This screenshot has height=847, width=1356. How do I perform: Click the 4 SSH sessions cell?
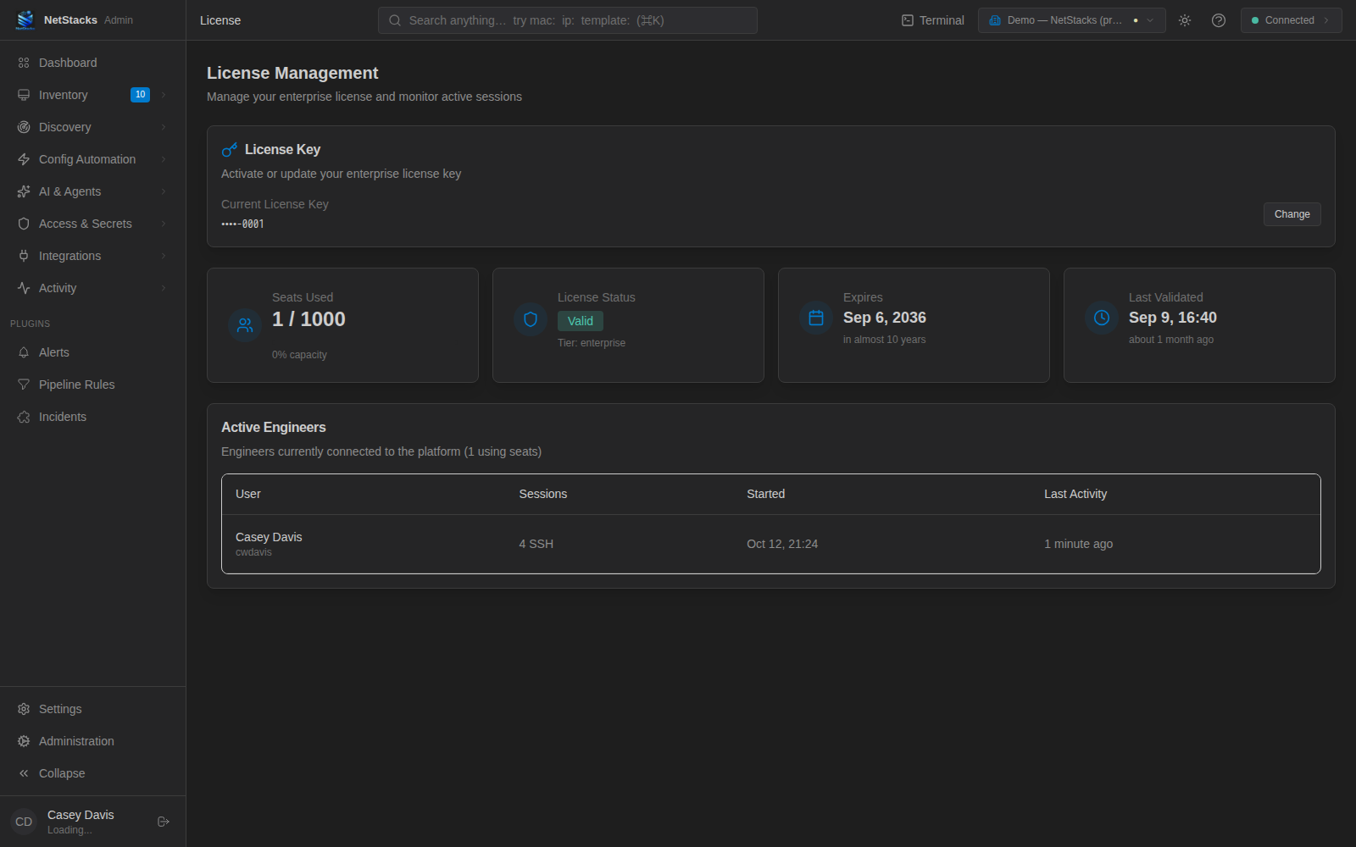click(x=536, y=544)
